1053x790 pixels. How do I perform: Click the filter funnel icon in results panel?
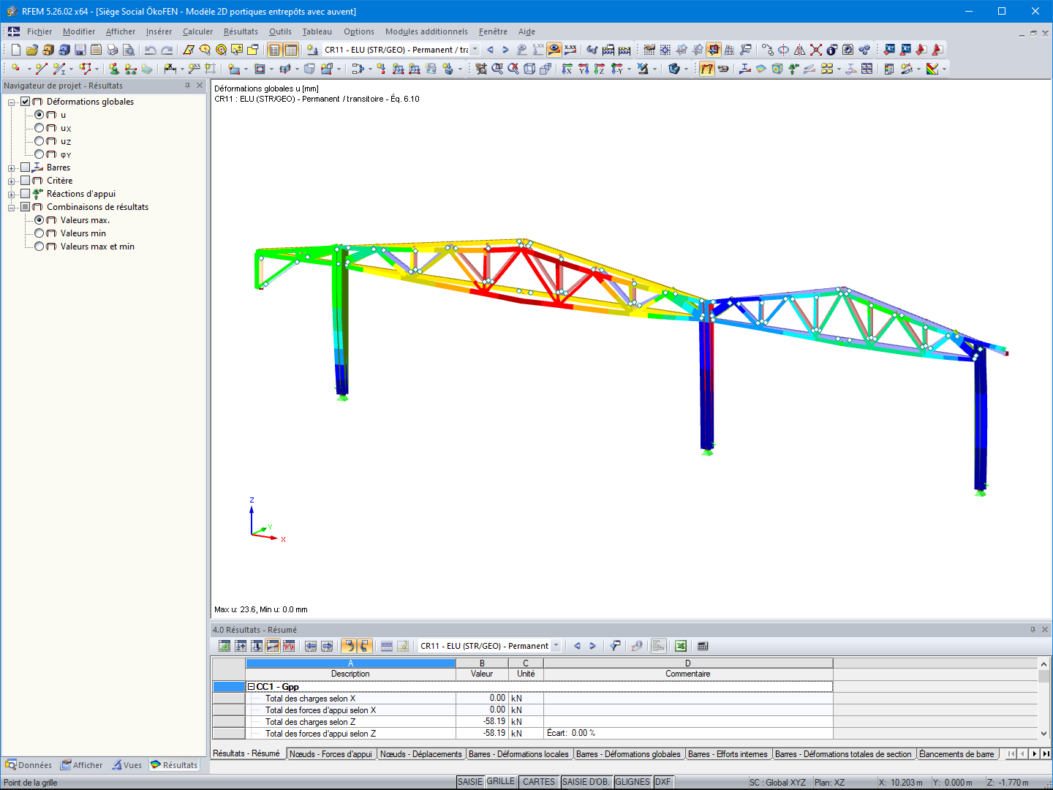[x=615, y=646]
